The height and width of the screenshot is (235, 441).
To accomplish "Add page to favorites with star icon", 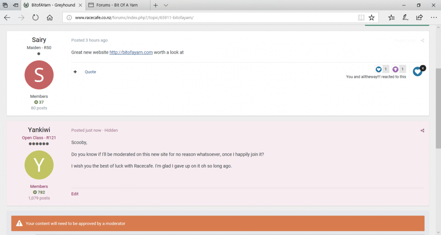I will pyautogui.click(x=371, y=18).
